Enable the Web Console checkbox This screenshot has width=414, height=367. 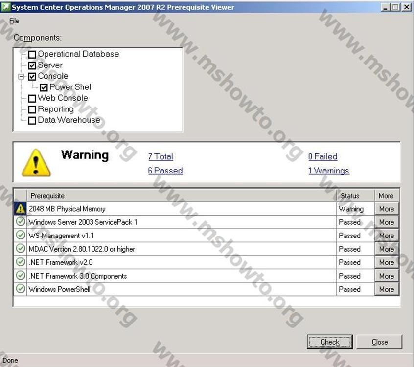32,99
